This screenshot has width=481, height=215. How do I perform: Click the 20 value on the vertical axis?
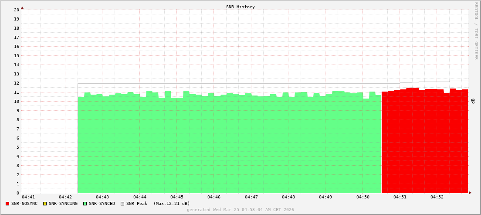16,10
